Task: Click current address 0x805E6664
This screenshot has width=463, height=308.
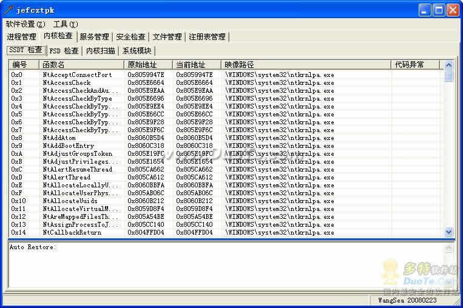Action: pos(194,82)
